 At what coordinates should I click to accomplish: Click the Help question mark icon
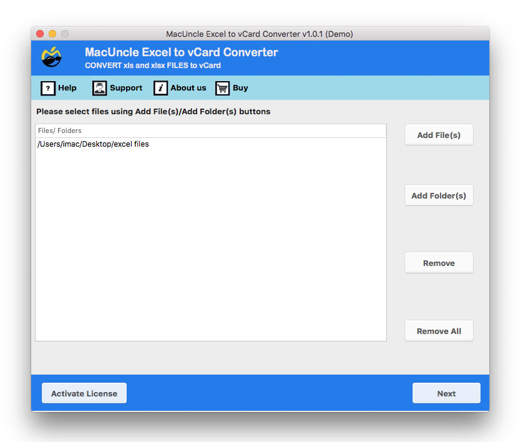pyautogui.click(x=49, y=88)
